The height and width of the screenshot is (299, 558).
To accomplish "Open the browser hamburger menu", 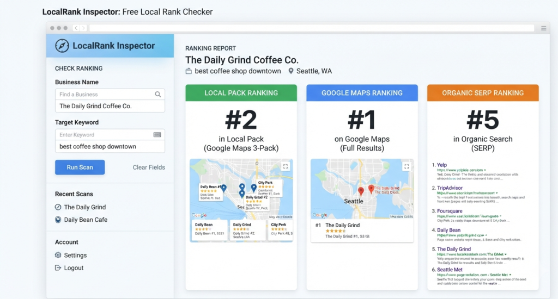I will (x=543, y=28).
